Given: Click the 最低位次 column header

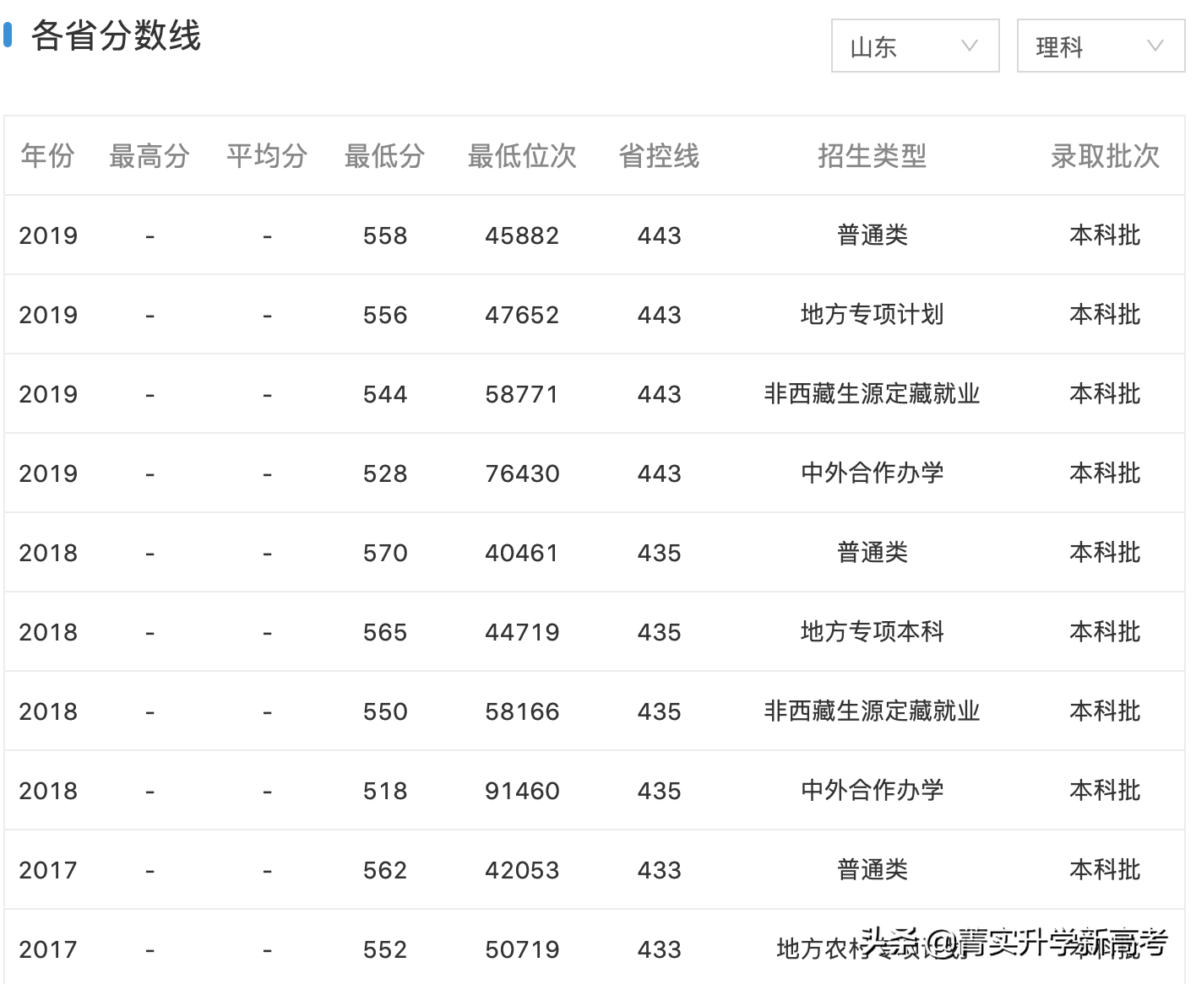Looking at the screenshot, I should click(521, 156).
